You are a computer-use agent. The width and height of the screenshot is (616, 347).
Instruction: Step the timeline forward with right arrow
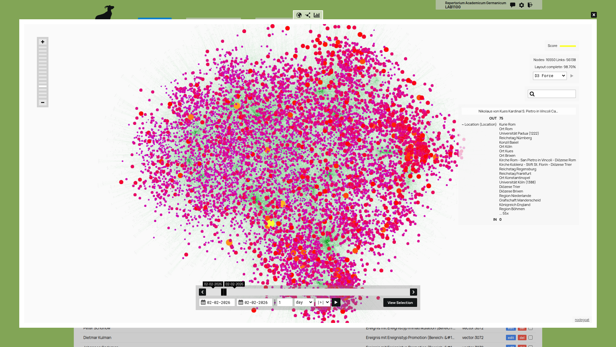tap(413, 292)
